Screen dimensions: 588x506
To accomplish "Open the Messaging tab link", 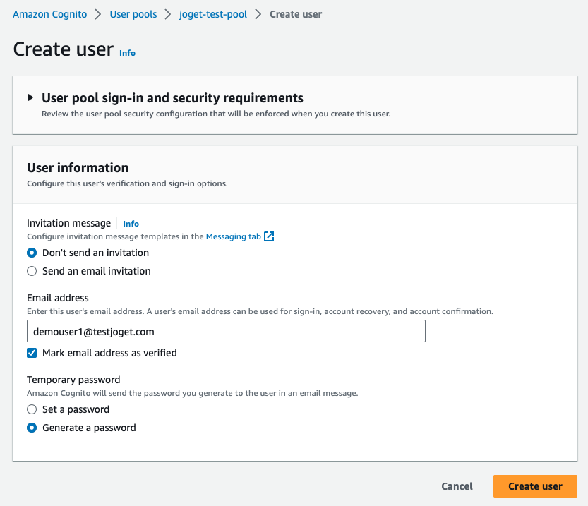I will click(233, 237).
